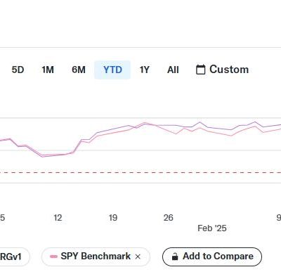Choose the 6M range option
Viewport: 281px width, 279px height.
pos(79,70)
